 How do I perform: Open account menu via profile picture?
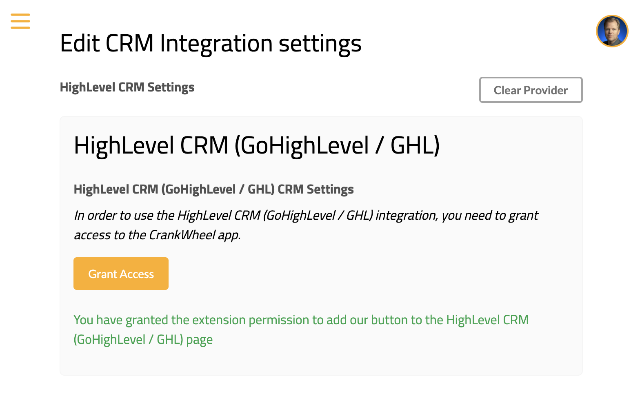[x=612, y=31]
